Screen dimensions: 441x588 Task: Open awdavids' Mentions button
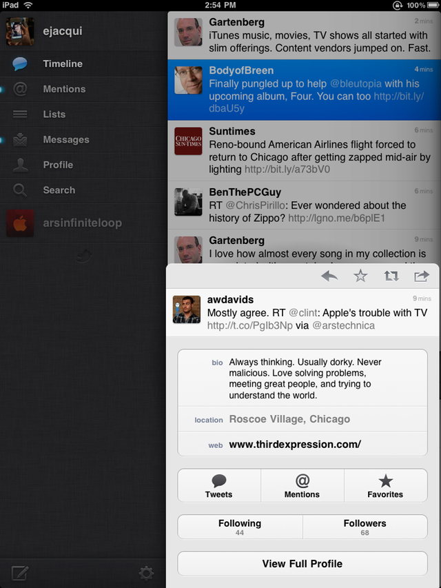pyautogui.click(x=302, y=485)
